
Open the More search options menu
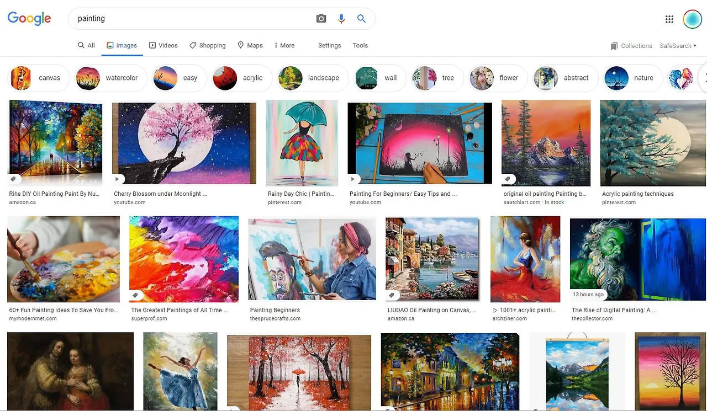click(x=284, y=45)
